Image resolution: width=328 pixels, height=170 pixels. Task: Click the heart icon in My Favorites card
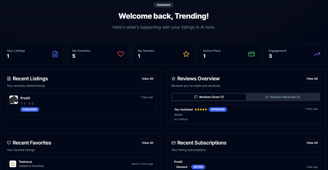point(121,54)
